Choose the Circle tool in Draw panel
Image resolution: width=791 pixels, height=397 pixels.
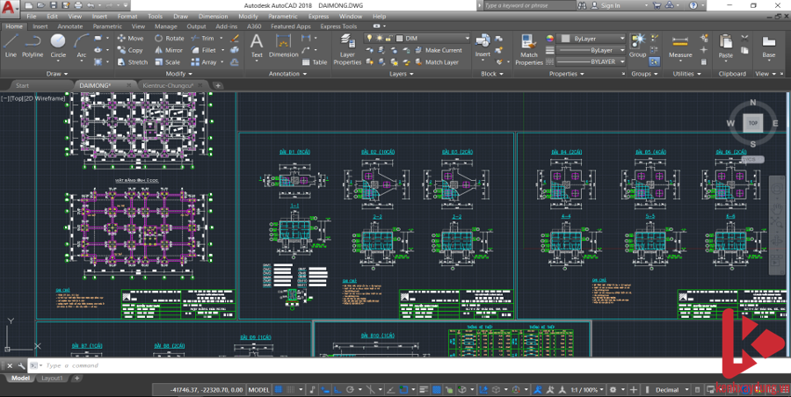coord(58,45)
